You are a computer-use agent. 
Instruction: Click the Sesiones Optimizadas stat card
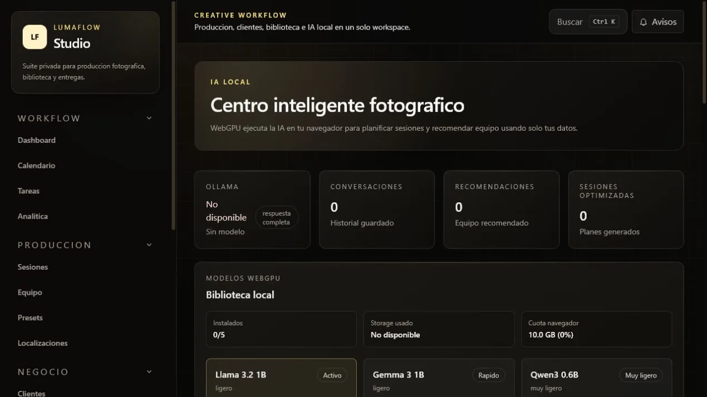click(626, 209)
